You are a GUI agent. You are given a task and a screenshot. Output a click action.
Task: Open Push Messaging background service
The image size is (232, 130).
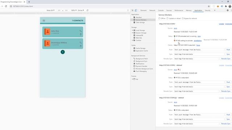pyautogui.click(x=141, y=71)
